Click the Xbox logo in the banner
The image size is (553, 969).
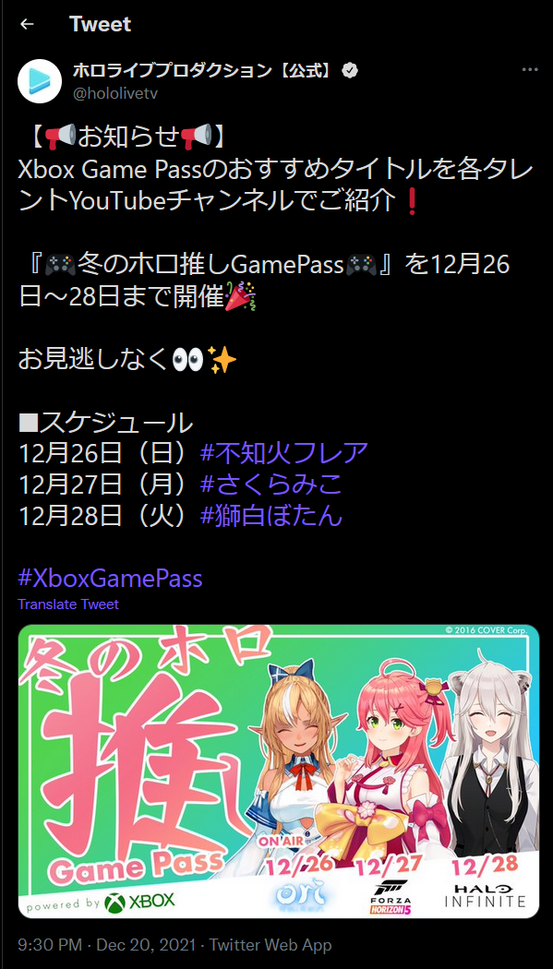(139, 901)
